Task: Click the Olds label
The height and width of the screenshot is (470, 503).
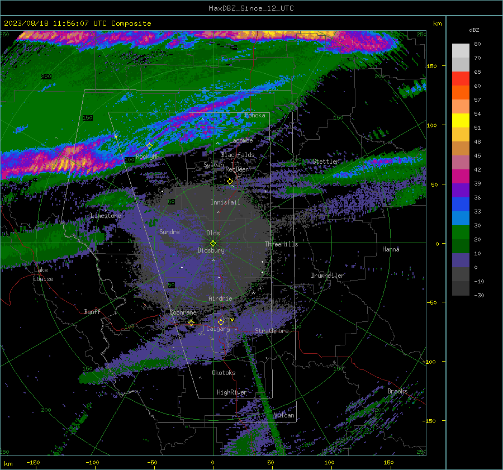Action: [213, 233]
